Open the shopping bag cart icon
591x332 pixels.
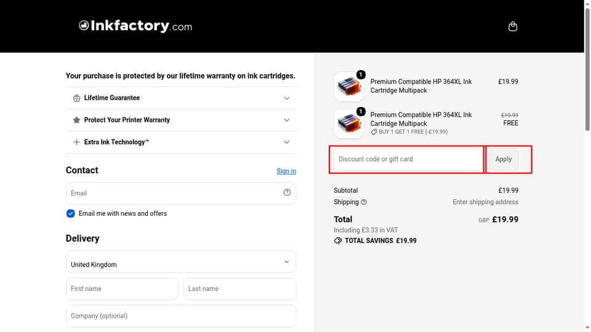click(x=513, y=26)
